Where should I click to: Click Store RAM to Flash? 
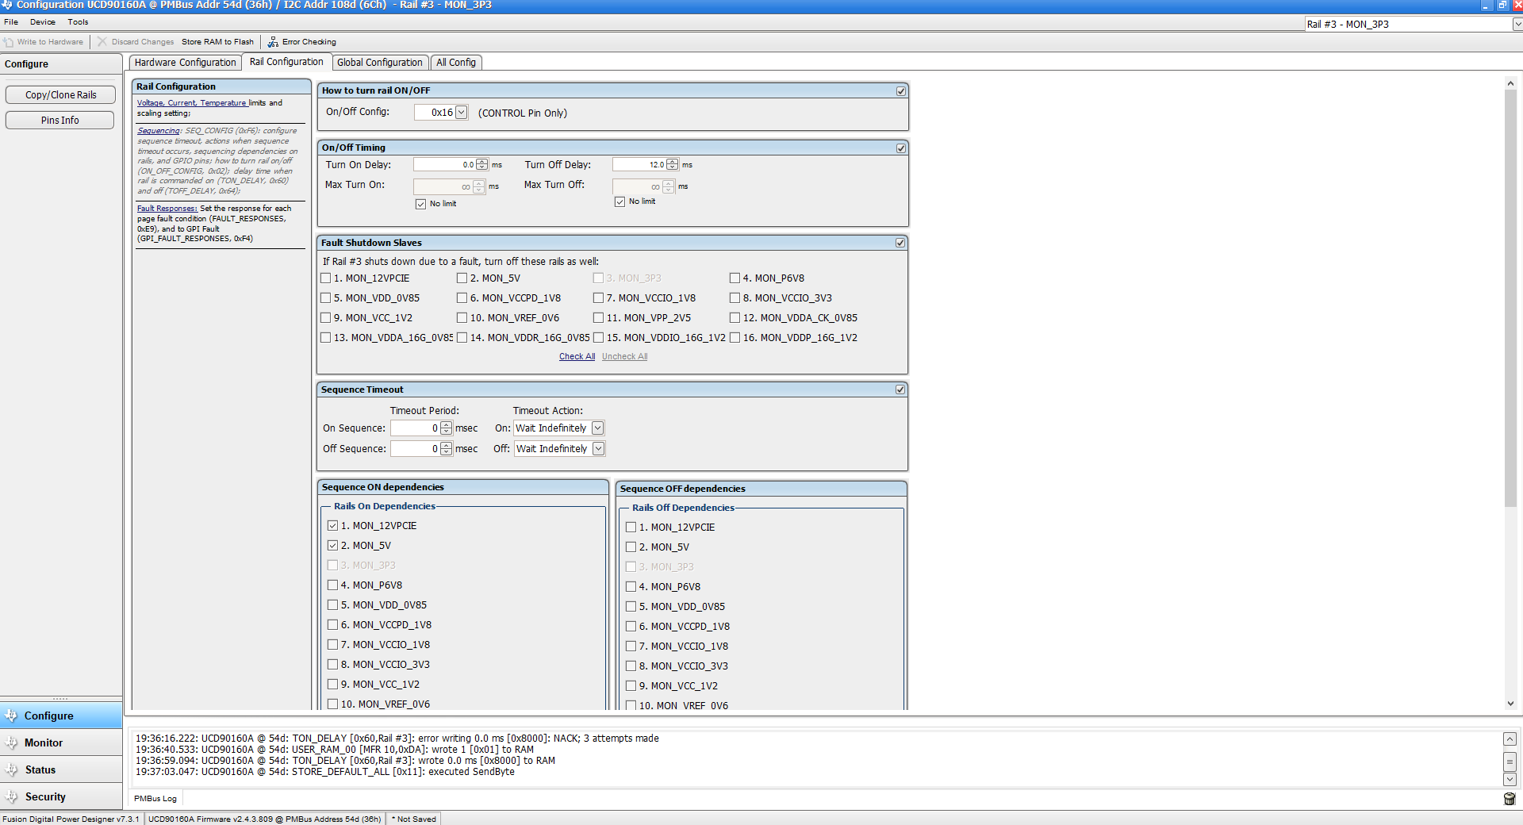point(217,42)
